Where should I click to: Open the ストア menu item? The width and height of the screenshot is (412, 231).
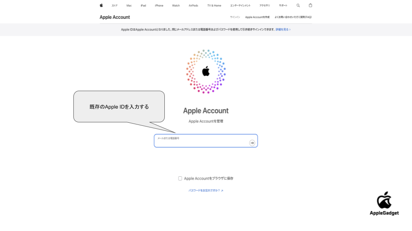click(114, 6)
